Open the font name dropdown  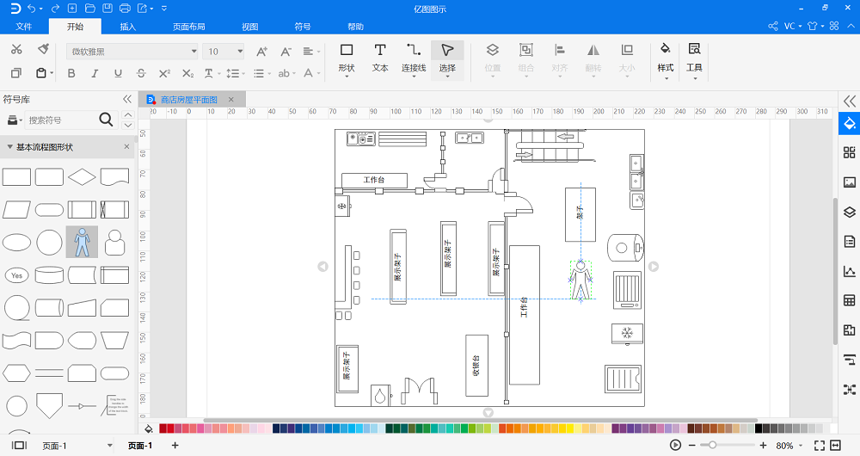[193, 52]
